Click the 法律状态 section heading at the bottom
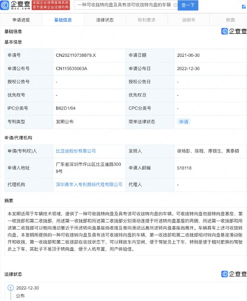This screenshot has height=301, width=247. point(13,274)
